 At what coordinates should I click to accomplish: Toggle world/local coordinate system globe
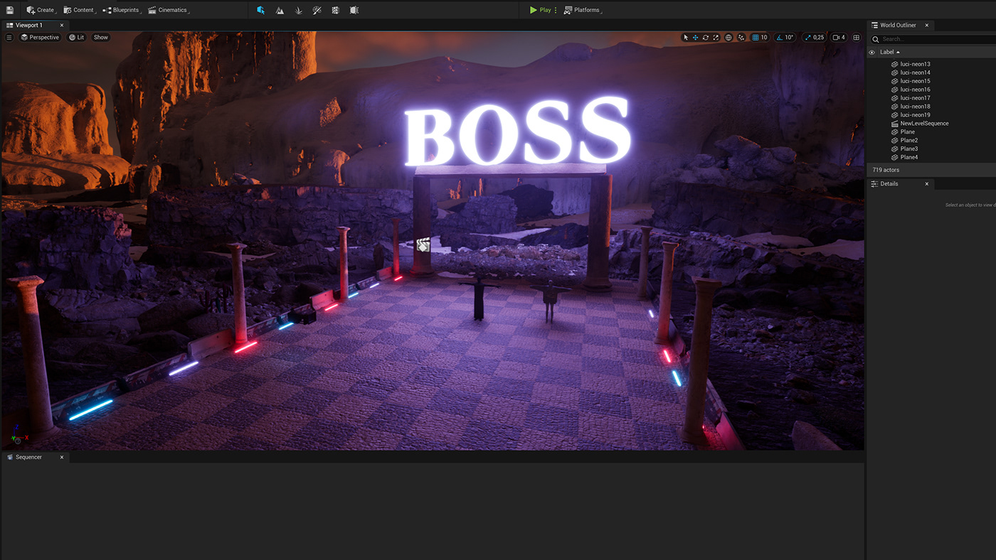coord(729,38)
